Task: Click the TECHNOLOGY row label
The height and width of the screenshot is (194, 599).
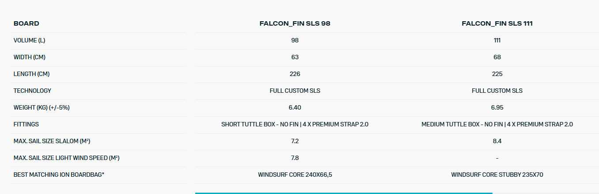Action: (x=32, y=91)
